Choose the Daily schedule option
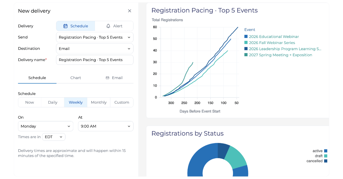The height and width of the screenshot is (179, 343). tap(53, 102)
